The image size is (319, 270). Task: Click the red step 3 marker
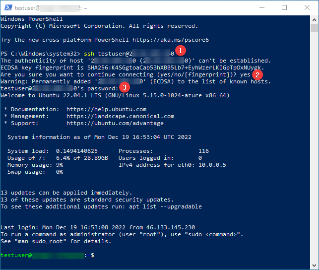click(125, 87)
